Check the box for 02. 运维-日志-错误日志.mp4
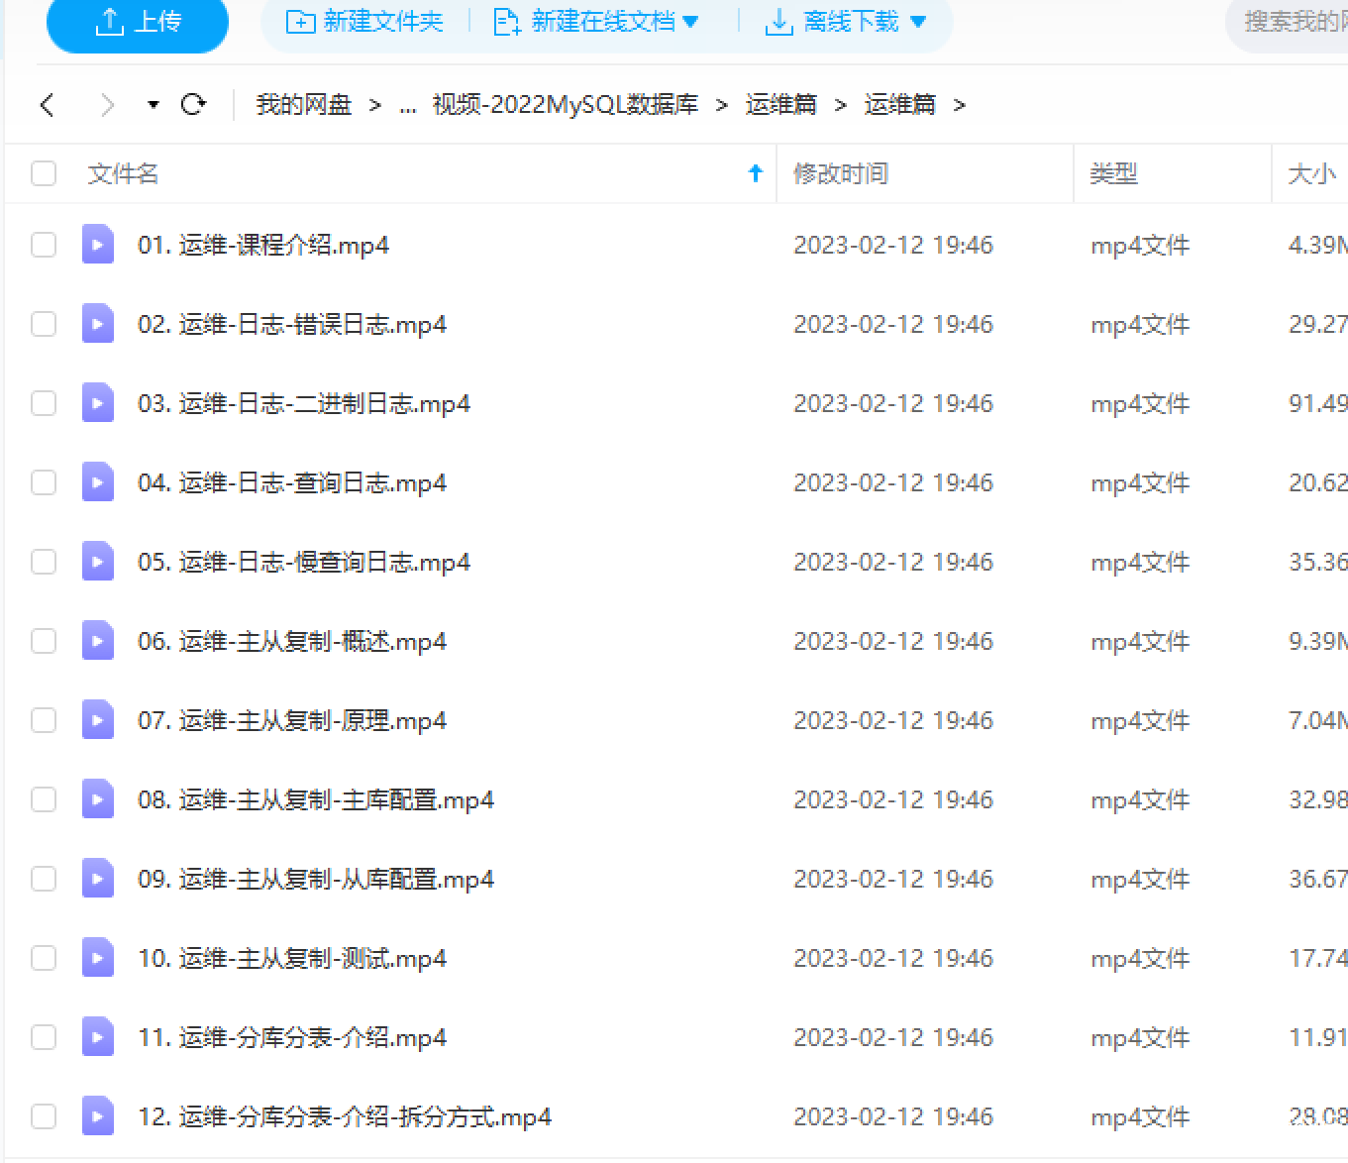This screenshot has width=1348, height=1163. (44, 324)
